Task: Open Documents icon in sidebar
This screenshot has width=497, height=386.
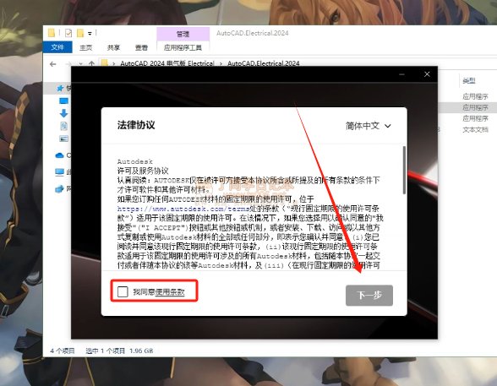Action: point(63,126)
